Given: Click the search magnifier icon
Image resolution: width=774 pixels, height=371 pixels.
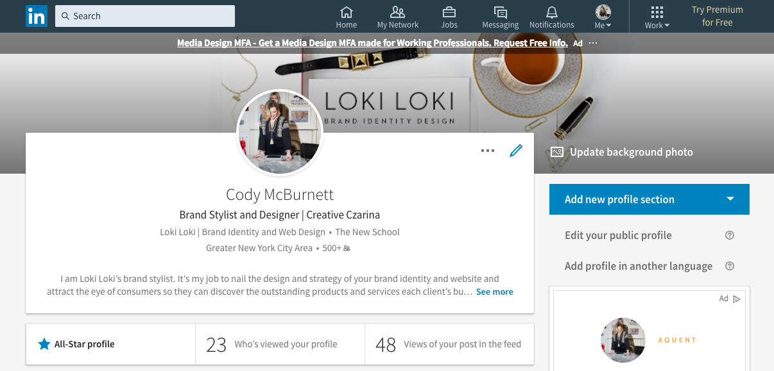Looking at the screenshot, I should click(x=65, y=16).
